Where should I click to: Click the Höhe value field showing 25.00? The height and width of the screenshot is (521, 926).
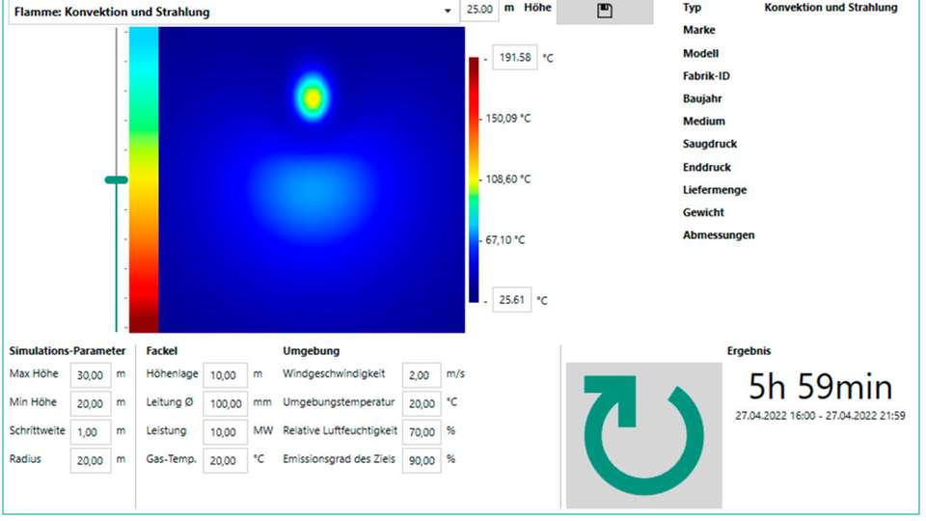coord(479,10)
